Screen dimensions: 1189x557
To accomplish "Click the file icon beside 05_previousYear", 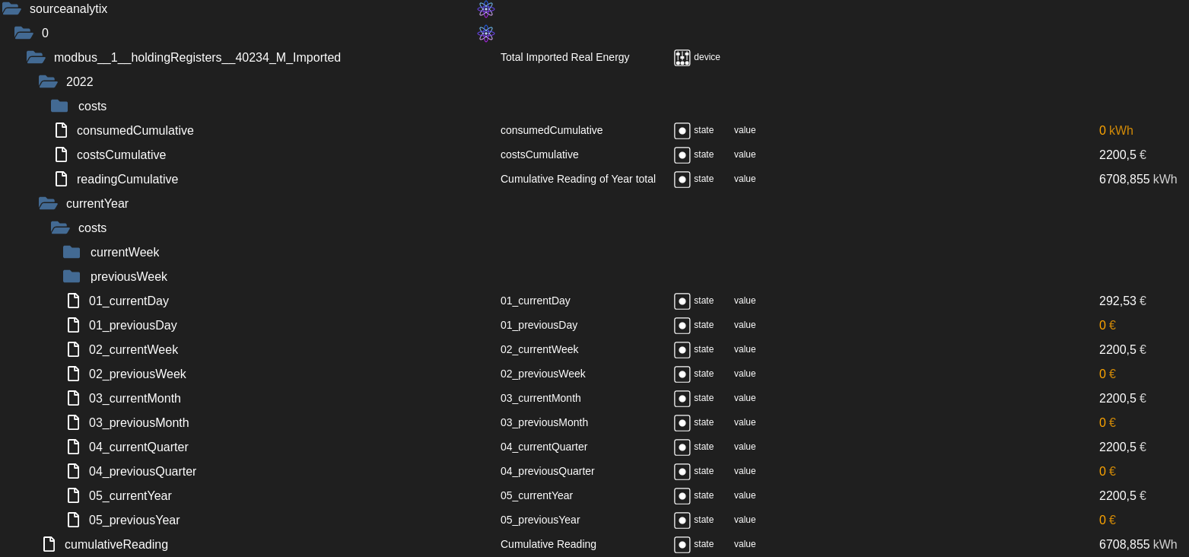I will point(74,520).
